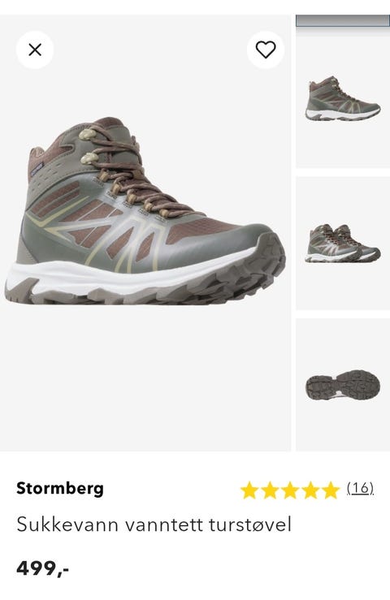Click the fourth yellow rating star
The height and width of the screenshot is (600, 390).
[x=310, y=490]
